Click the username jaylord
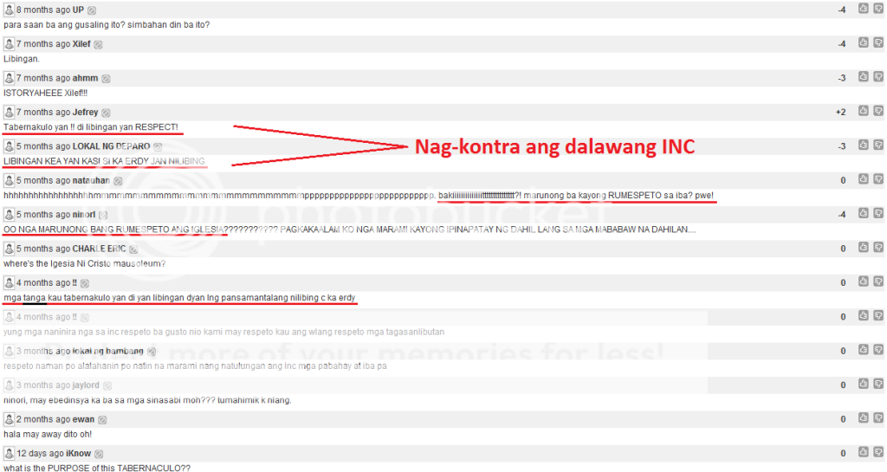Image resolution: width=887 pixels, height=472 pixels. (86, 385)
